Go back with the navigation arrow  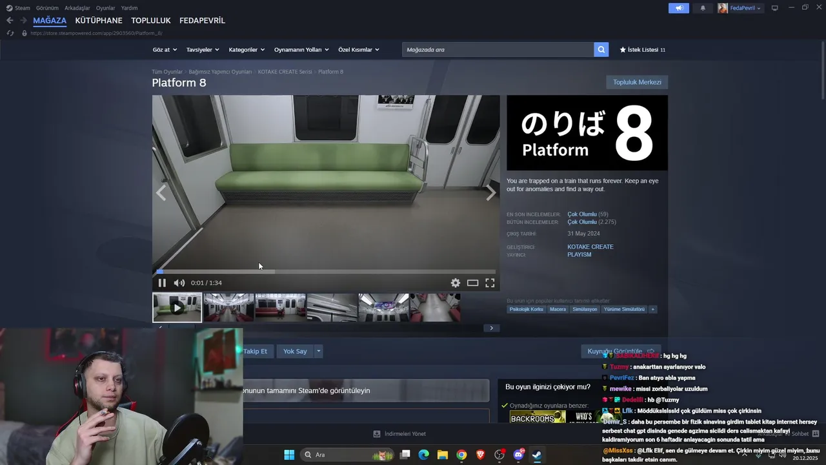10,21
